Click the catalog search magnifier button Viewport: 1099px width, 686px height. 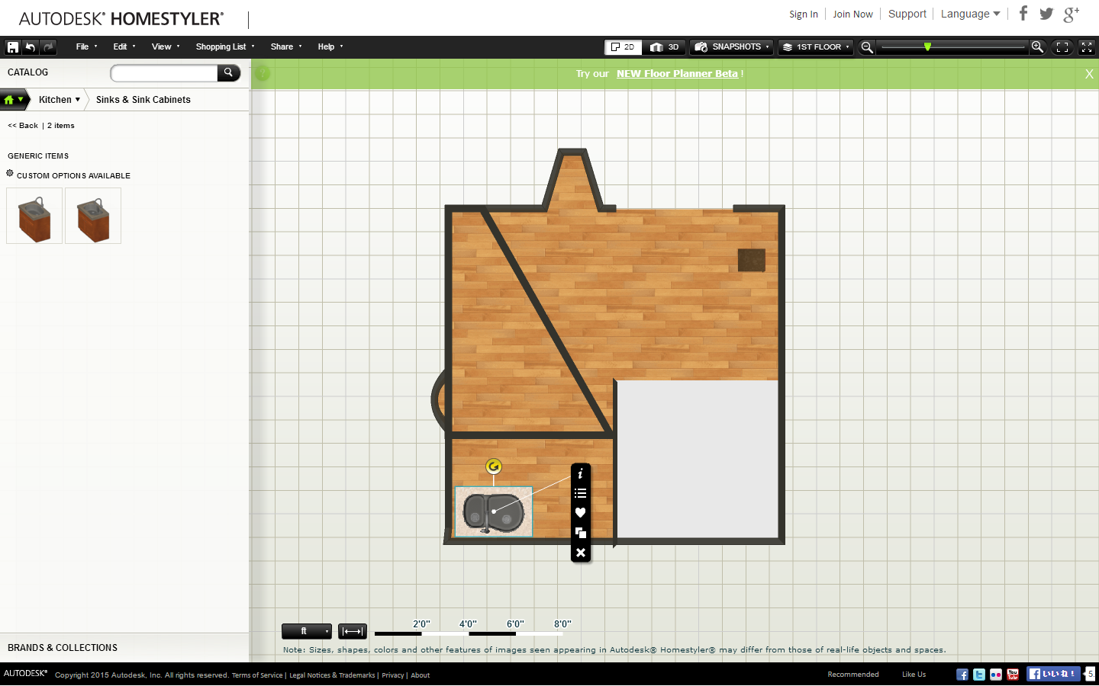point(228,73)
